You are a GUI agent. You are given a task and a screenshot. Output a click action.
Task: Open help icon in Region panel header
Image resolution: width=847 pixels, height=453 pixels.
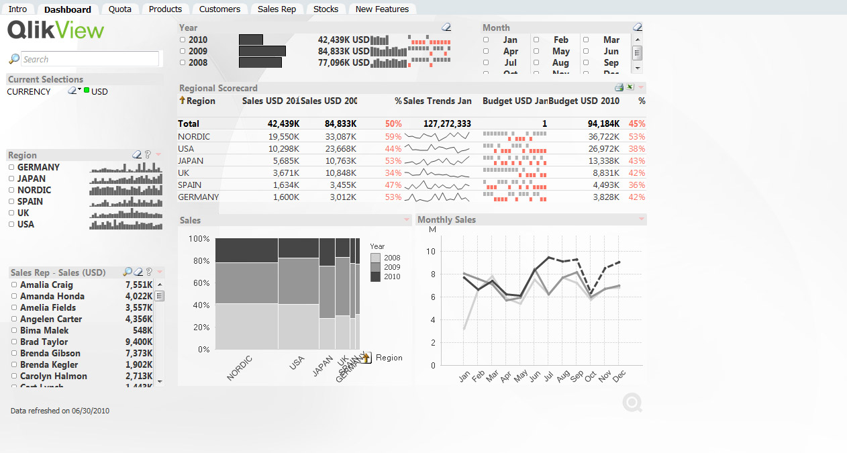click(x=148, y=155)
